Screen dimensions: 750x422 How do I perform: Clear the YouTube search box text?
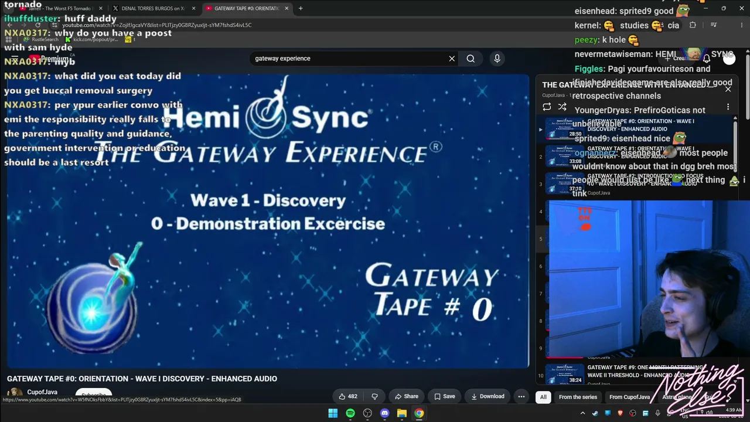coord(452,59)
